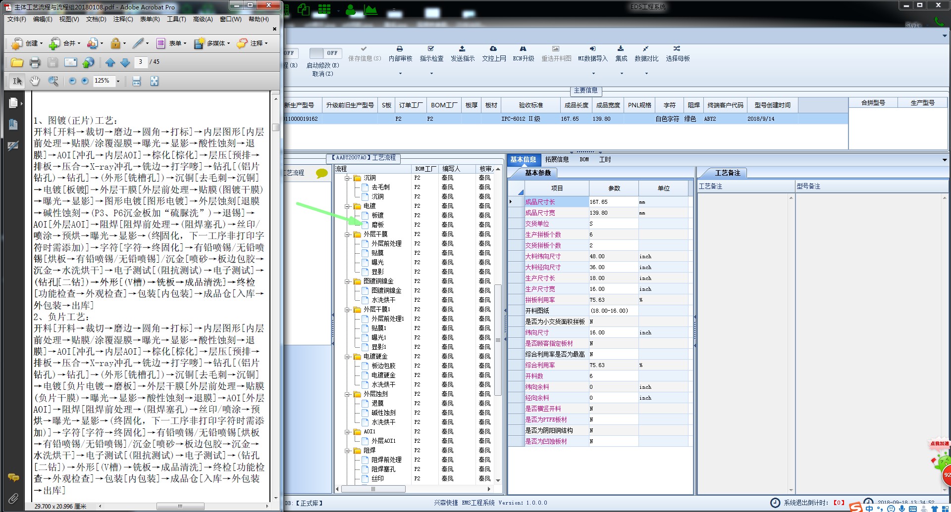Click the marquee zoom magnifier tool

click(53, 81)
